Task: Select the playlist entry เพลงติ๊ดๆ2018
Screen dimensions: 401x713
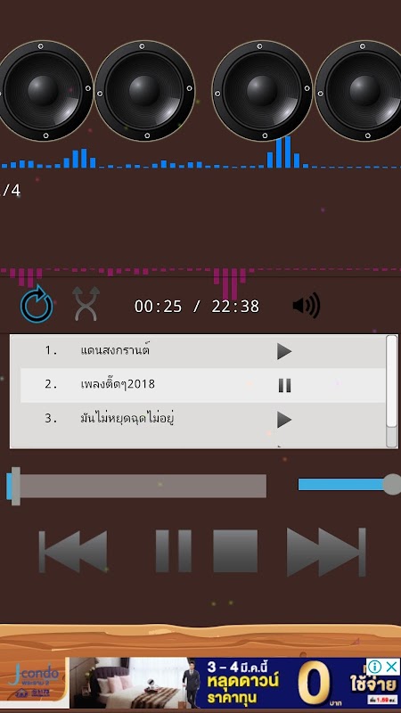Action: point(118,384)
